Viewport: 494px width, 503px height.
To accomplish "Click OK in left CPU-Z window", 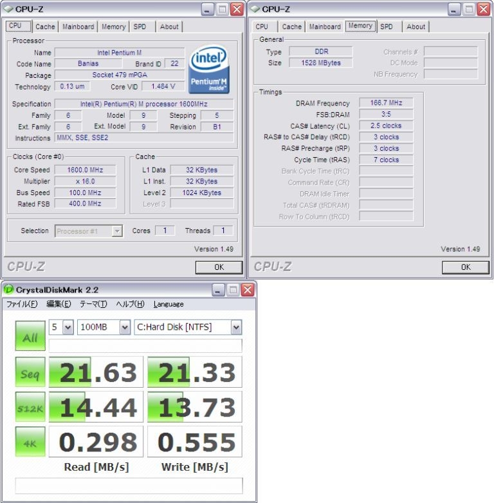I will 219,267.
